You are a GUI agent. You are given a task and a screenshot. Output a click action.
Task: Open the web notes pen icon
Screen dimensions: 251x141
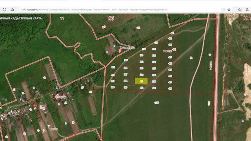(247, 9)
